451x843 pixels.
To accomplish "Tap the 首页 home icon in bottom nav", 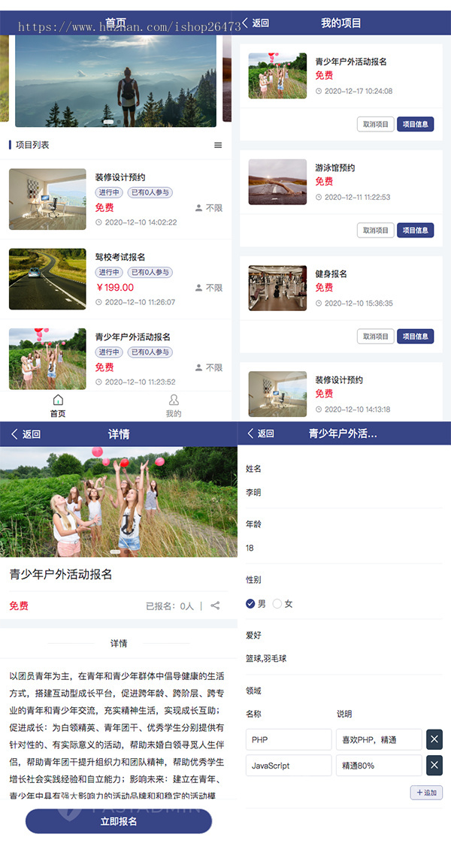I will pyautogui.click(x=58, y=400).
